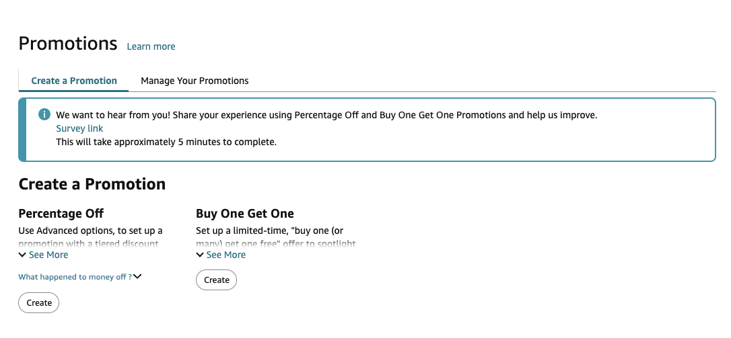Click the info icon in the survey banner
Viewport: 731px width, 338px height.
coord(44,115)
